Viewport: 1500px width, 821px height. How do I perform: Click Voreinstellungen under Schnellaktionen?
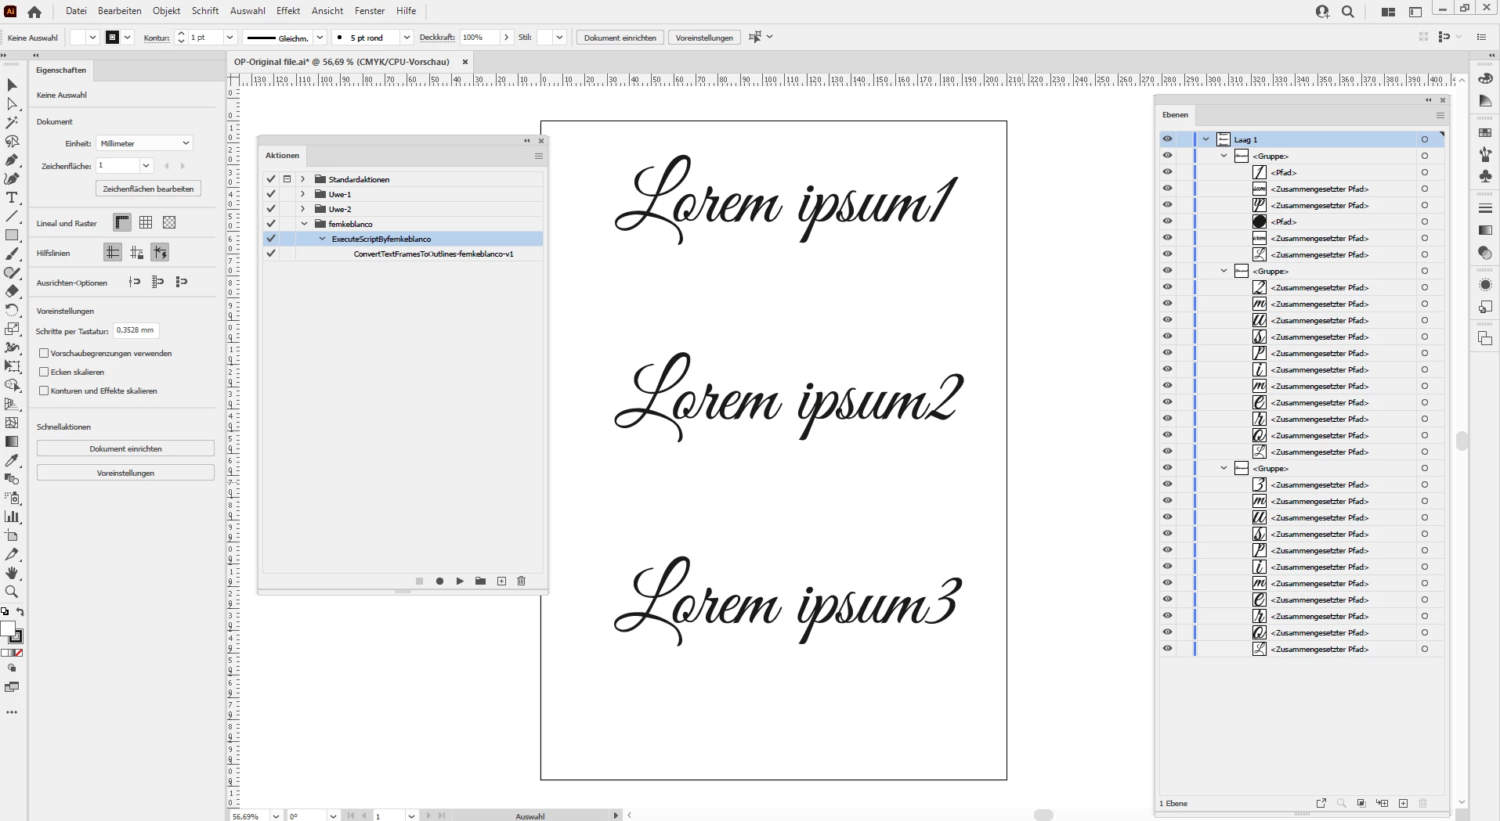[x=125, y=473]
